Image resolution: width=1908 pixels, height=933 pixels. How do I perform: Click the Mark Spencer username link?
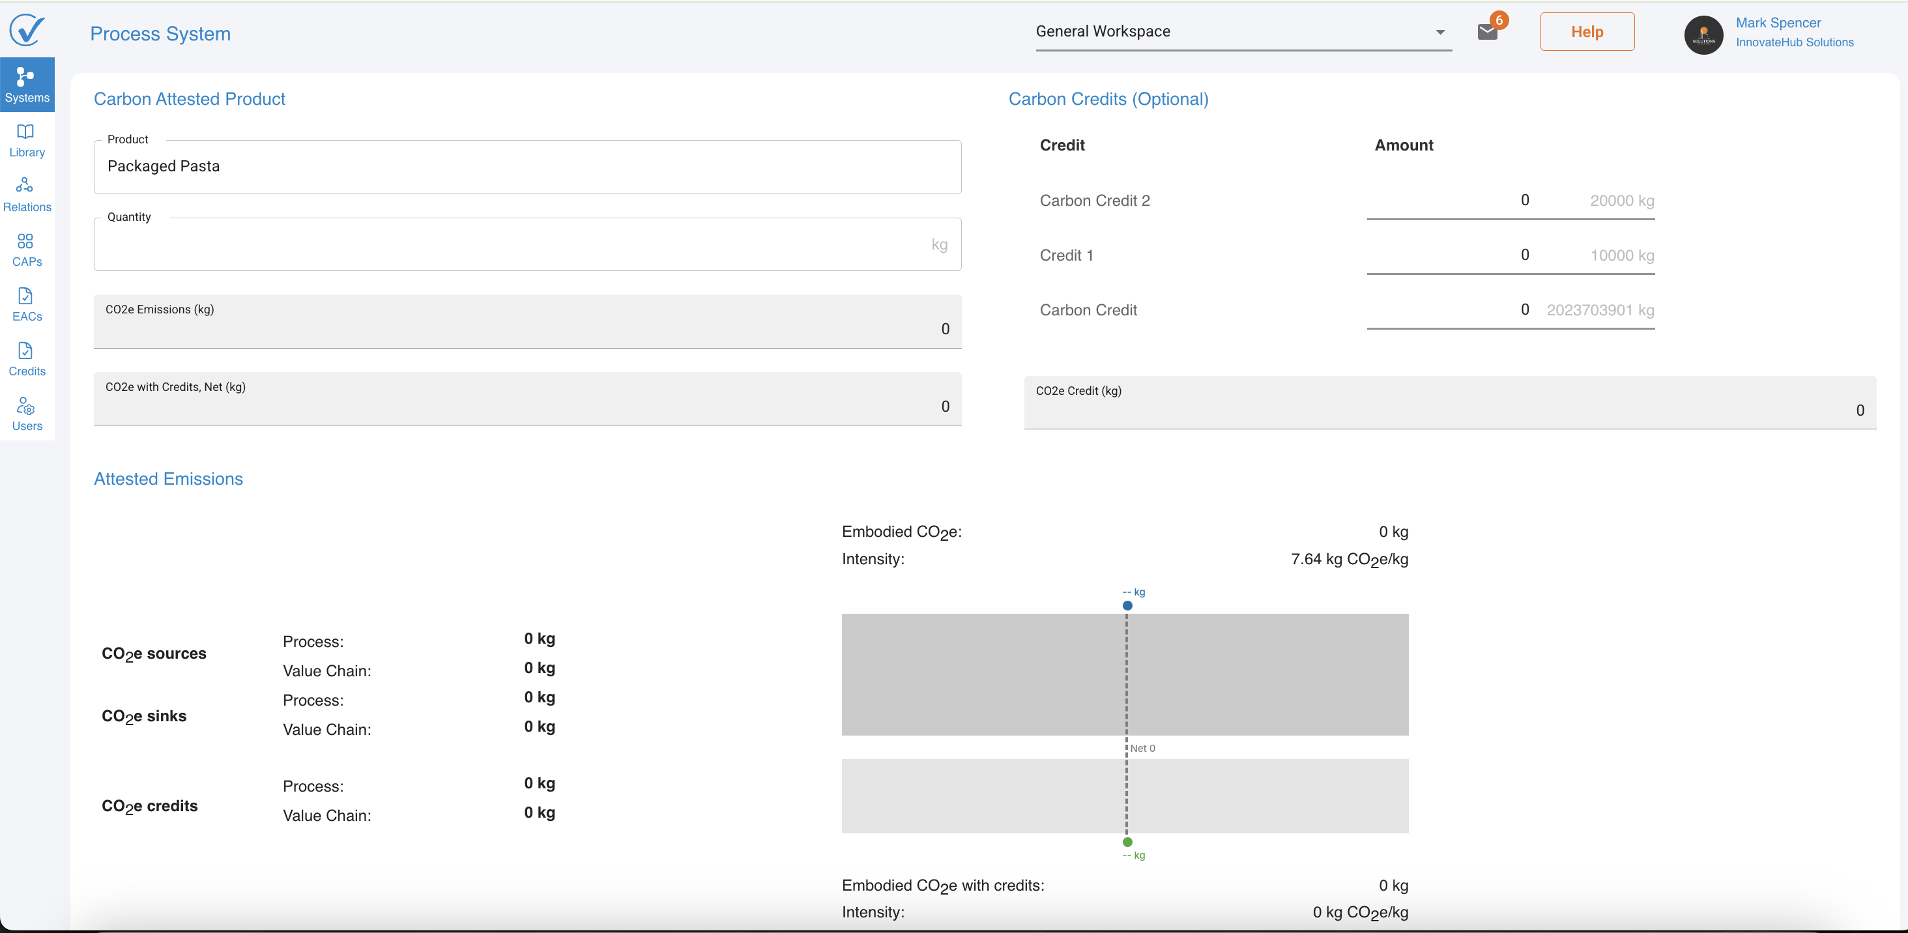coord(1778,23)
